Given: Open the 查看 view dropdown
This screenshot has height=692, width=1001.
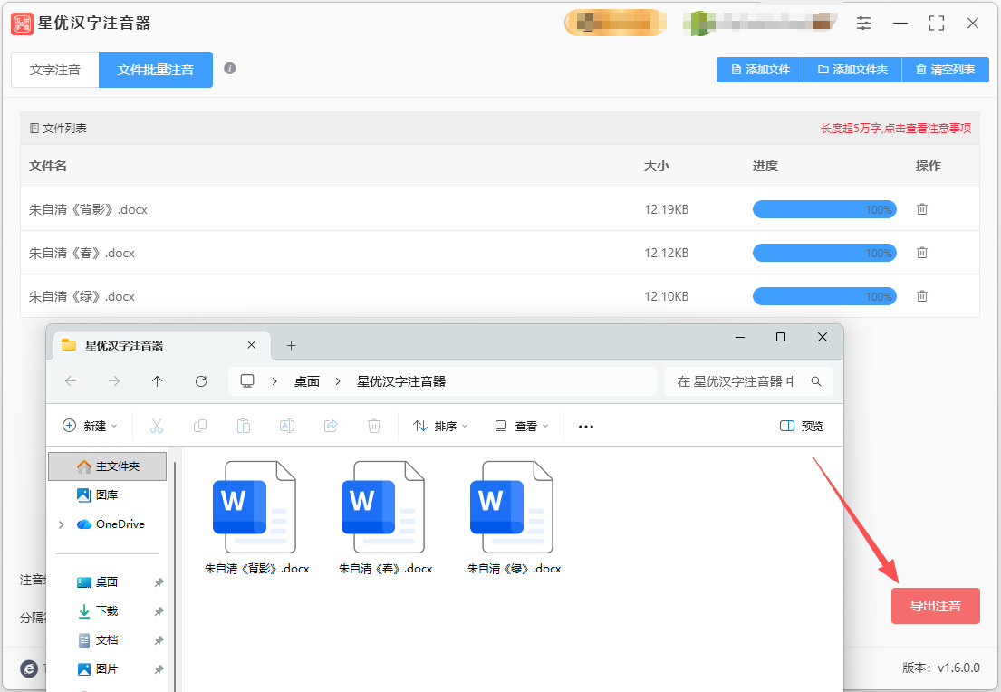Looking at the screenshot, I should (x=522, y=426).
